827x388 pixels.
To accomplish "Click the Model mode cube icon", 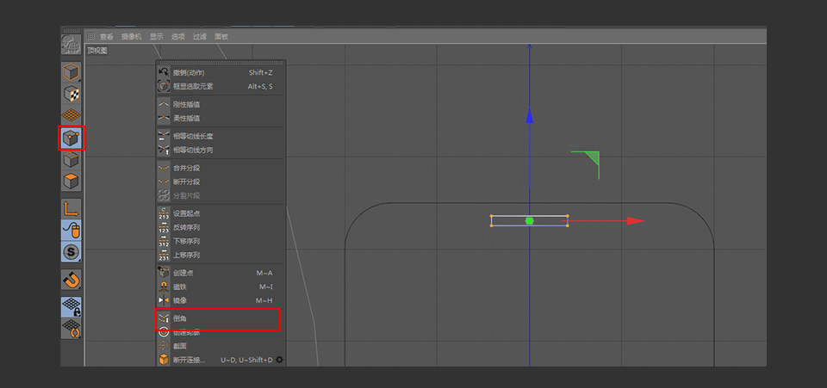I will [x=72, y=72].
